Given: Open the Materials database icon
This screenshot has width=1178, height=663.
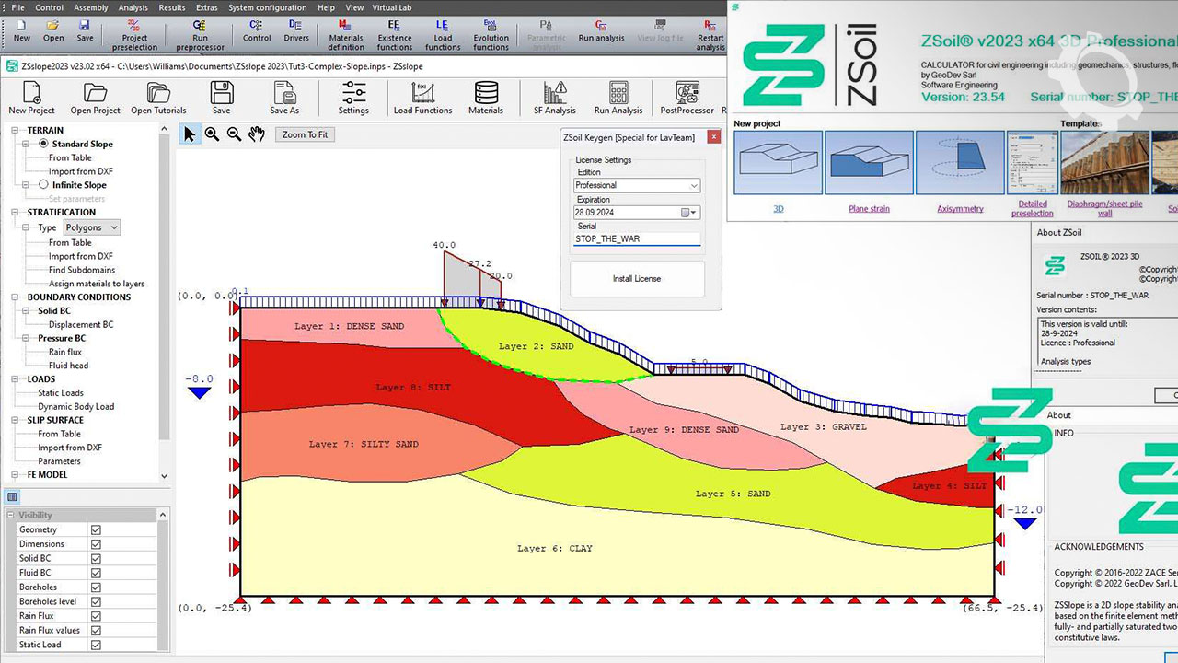Looking at the screenshot, I should [486, 98].
